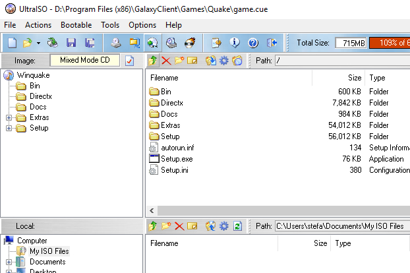Click the Total Size 715MB field
This screenshot has width=410, height=273.
point(351,43)
